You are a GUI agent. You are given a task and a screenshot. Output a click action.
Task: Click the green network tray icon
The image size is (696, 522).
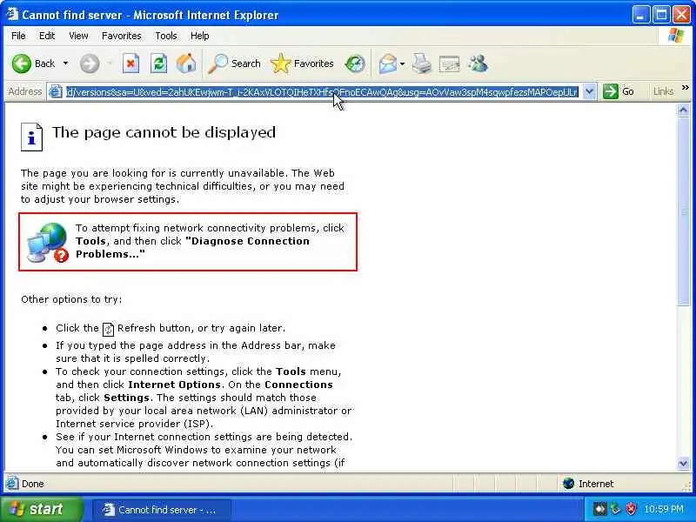(615, 509)
